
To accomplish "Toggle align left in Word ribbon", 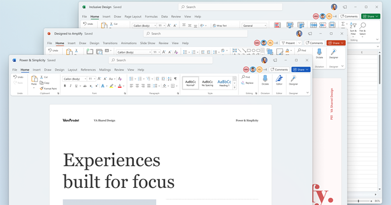I will coord(131,86).
